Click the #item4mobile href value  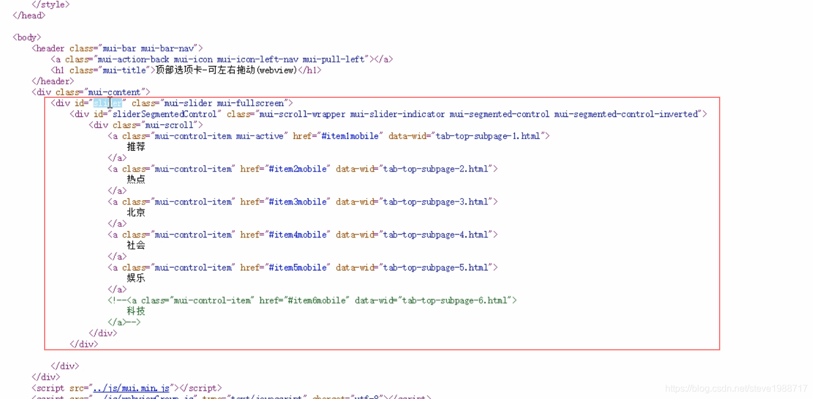pyautogui.click(x=296, y=235)
